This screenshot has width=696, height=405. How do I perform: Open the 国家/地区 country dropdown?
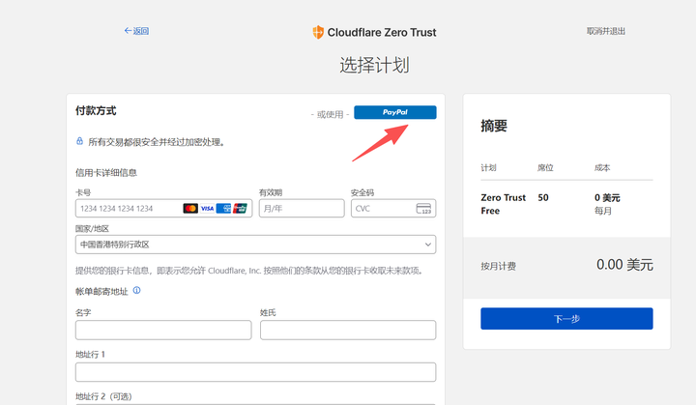tap(255, 245)
